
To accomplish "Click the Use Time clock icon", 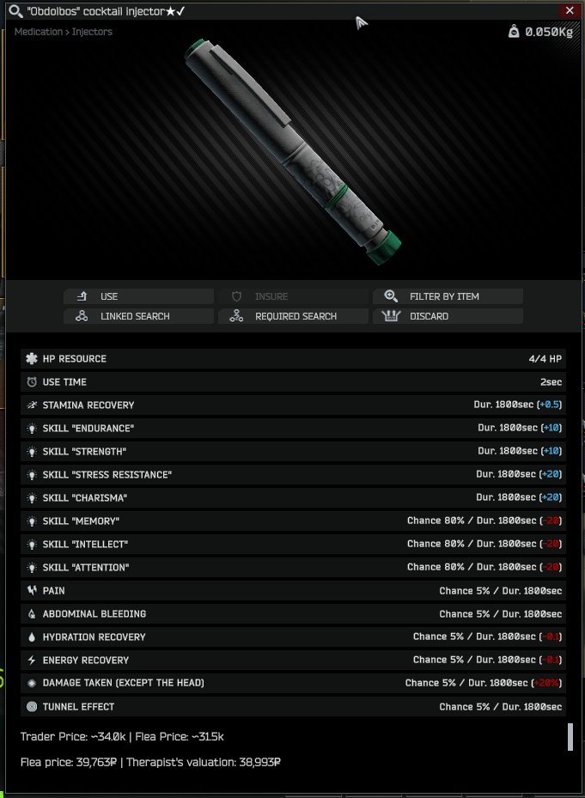I will coord(32,382).
